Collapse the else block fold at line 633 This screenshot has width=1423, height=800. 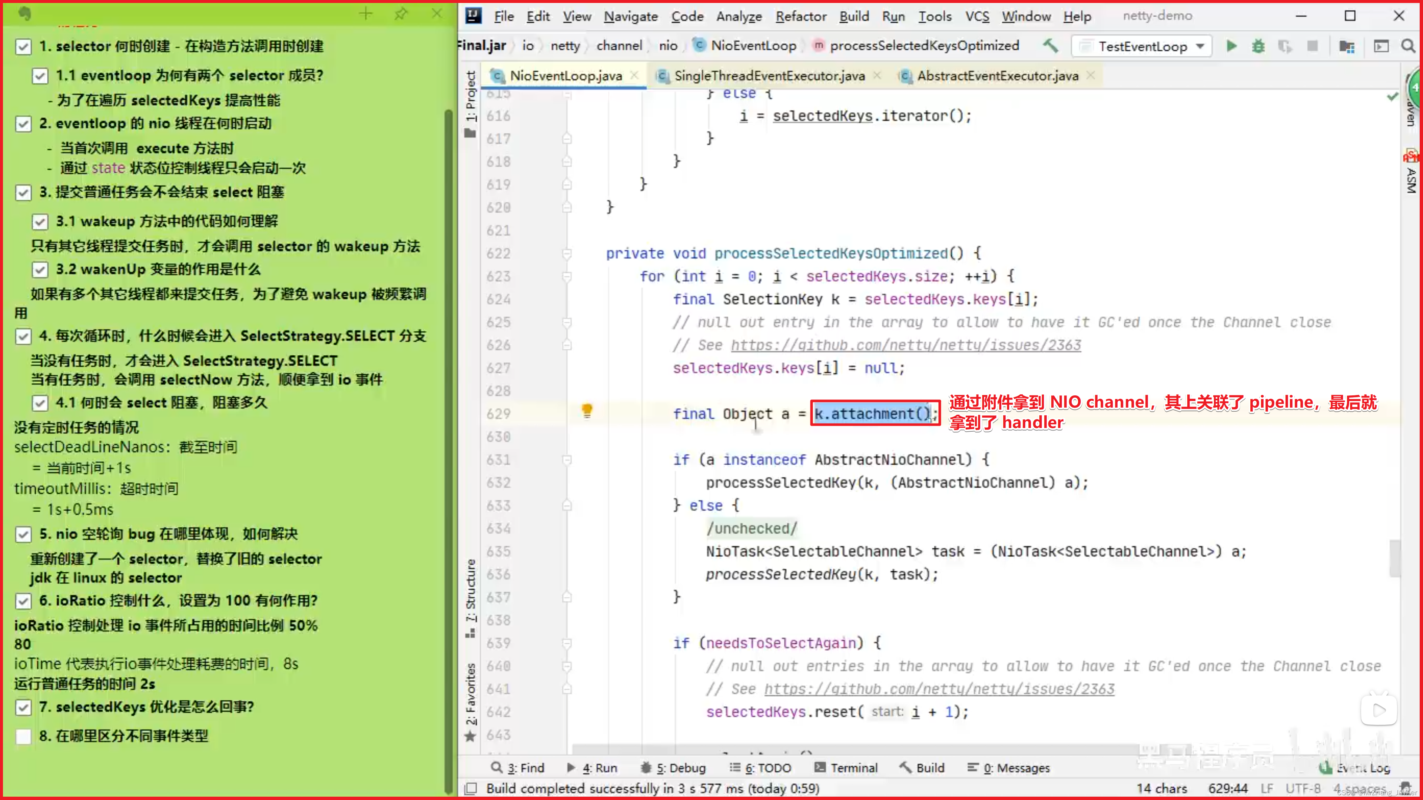point(567,505)
